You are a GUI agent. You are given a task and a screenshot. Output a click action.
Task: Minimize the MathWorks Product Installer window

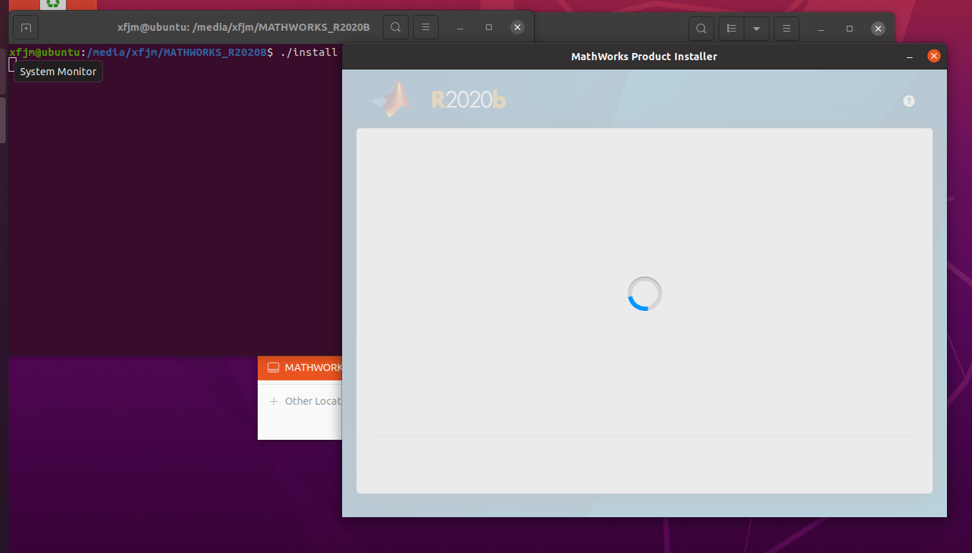click(910, 57)
